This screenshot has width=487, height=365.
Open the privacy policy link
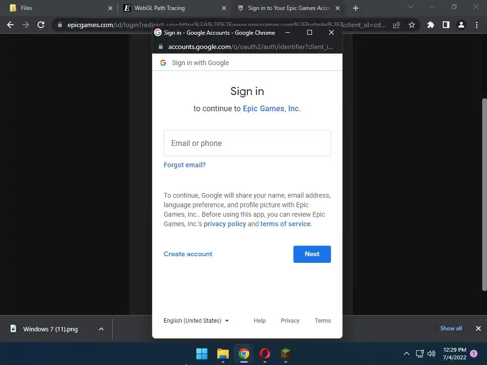[x=225, y=224]
